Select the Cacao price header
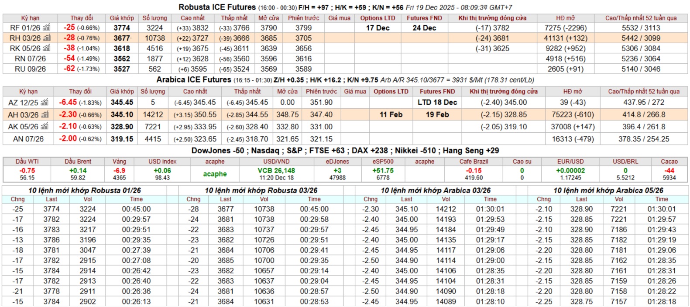Viewport: 690px width, 307px height. [x=669, y=162]
